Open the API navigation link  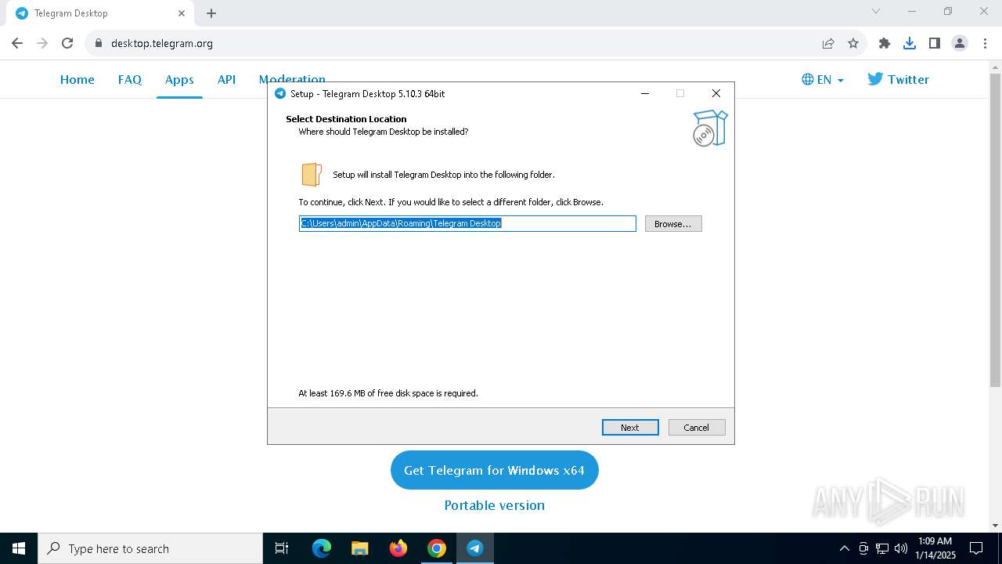tap(227, 79)
